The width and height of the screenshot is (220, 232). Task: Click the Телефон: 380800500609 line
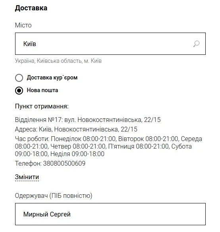tap(50, 163)
